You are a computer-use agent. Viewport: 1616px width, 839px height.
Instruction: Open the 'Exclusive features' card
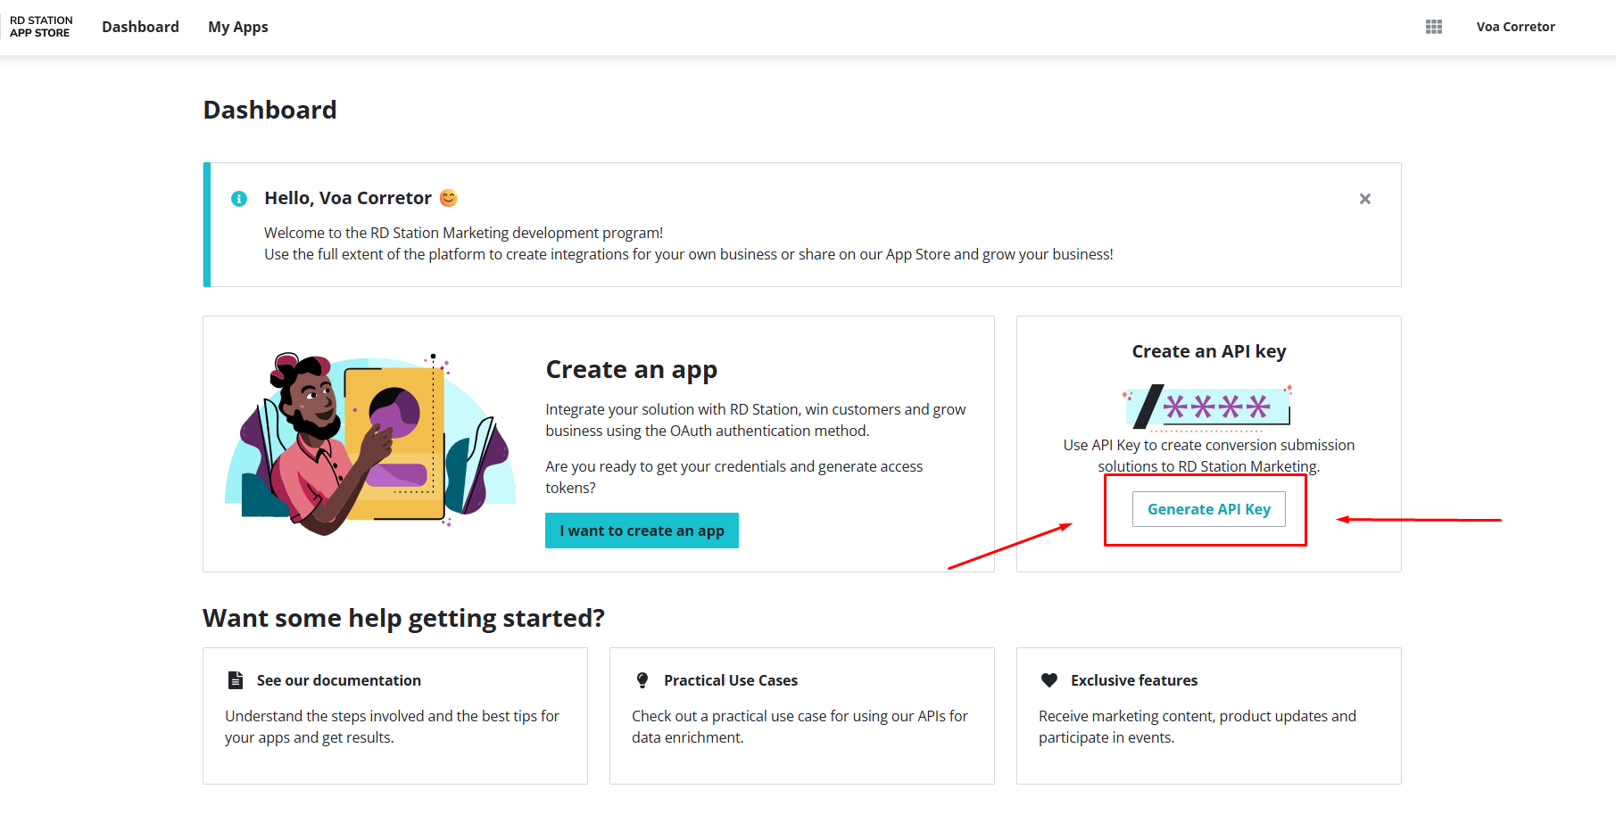point(1208,715)
